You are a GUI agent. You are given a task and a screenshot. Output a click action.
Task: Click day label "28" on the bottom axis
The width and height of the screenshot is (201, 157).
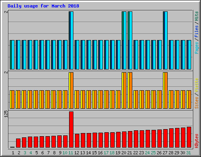point(171,153)
